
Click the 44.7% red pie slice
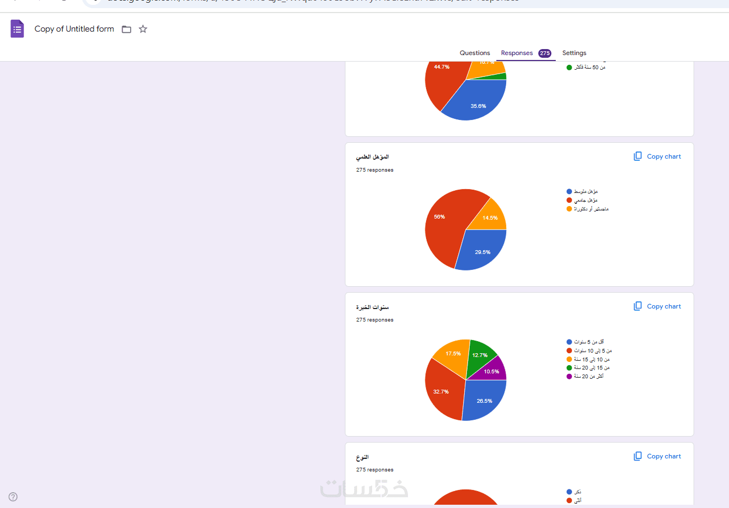[444, 79]
